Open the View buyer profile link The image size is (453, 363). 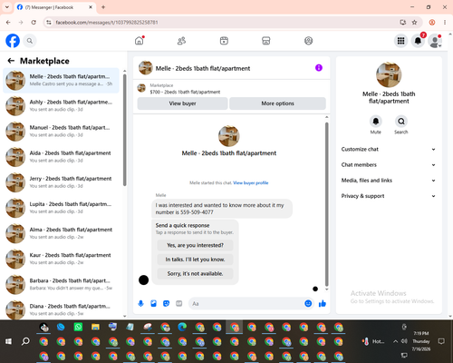point(251,182)
